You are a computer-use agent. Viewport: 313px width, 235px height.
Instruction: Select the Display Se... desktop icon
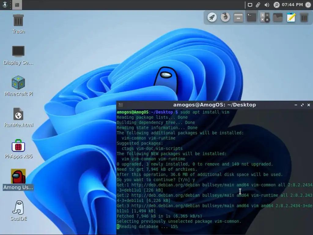[x=18, y=55]
